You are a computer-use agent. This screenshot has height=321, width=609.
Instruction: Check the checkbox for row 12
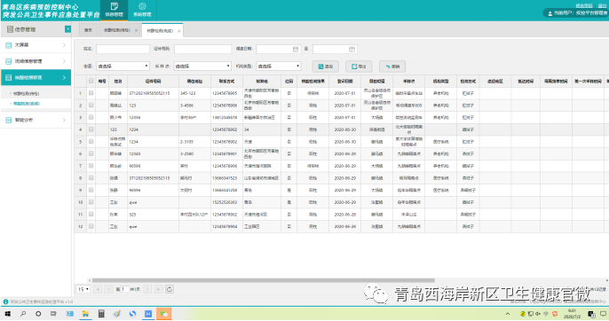click(91, 226)
